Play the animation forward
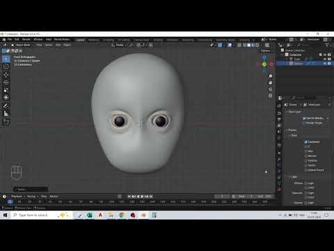 tap(143, 197)
